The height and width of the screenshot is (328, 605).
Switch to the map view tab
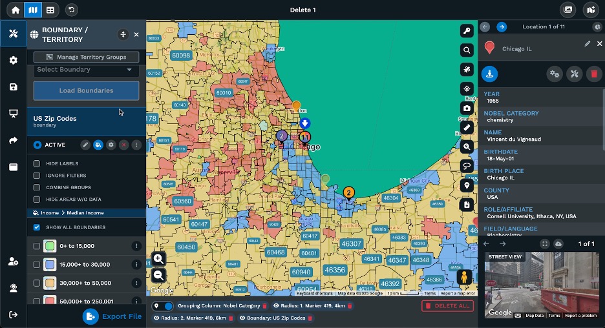pos(33,10)
